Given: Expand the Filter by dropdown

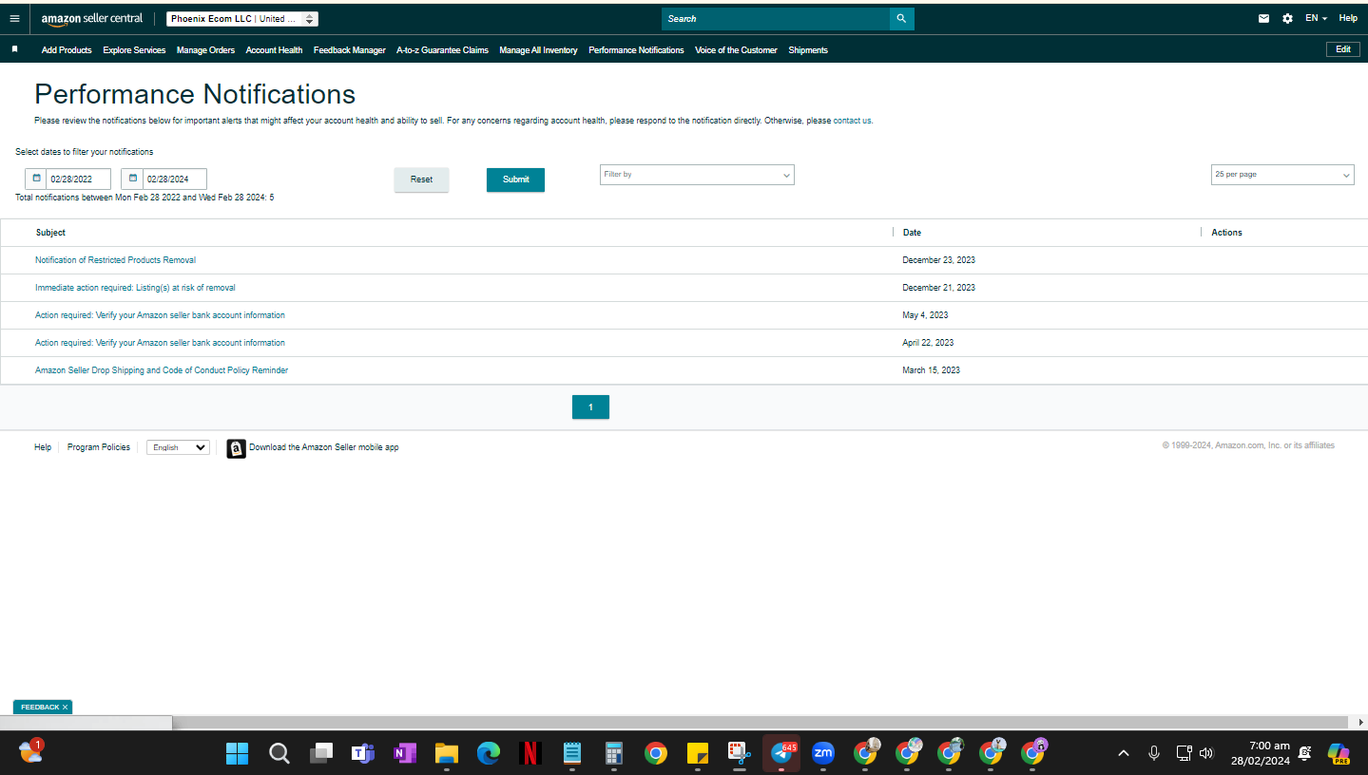Looking at the screenshot, I should tap(697, 175).
